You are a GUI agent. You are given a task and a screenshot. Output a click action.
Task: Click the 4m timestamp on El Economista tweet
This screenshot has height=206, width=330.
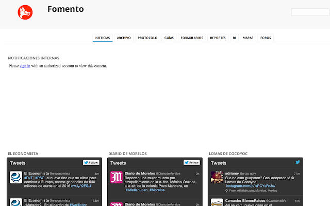[96, 174]
